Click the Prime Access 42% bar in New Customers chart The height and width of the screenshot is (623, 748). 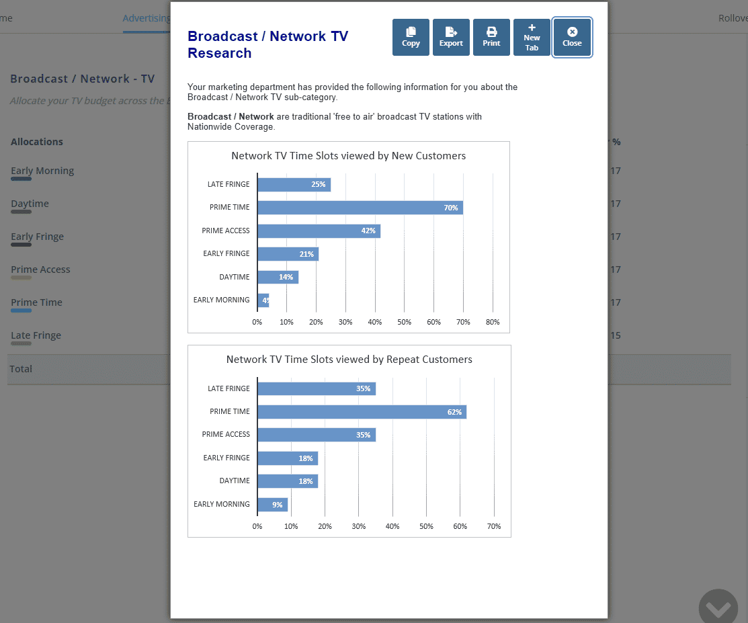[319, 231]
